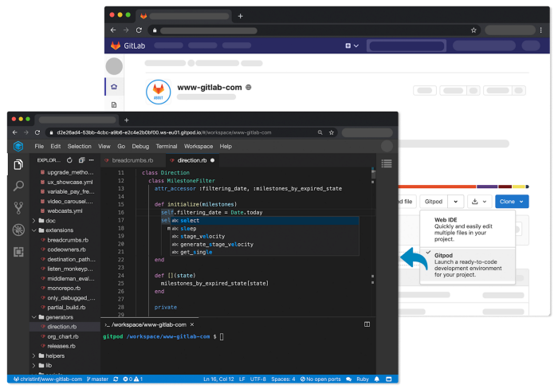Viewport: 558px width, 389px height.
Task: Click the GitLab fox logo in navbar
Action: click(116, 45)
